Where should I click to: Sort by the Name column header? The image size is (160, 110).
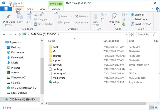[x=52, y=41]
